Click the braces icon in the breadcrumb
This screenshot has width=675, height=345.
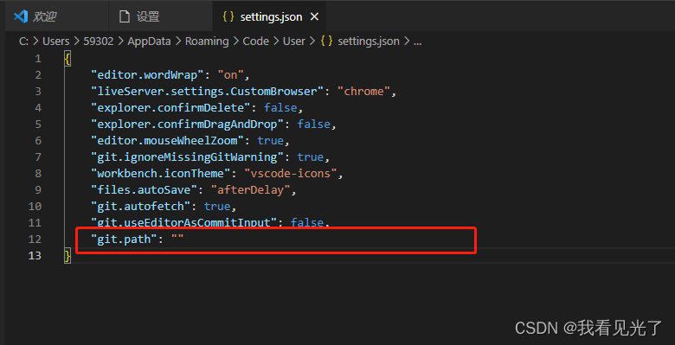click(327, 42)
